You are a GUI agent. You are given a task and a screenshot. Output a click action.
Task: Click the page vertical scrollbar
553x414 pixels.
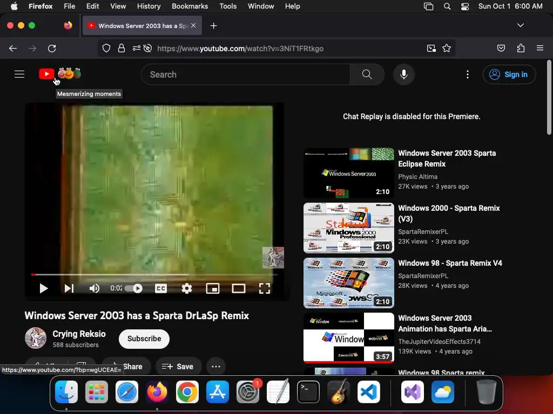[549, 98]
